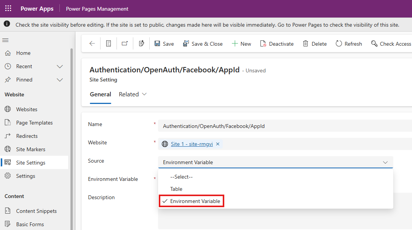Click the Refresh circular arrow icon
This screenshot has width=412, height=230.
click(x=339, y=44)
